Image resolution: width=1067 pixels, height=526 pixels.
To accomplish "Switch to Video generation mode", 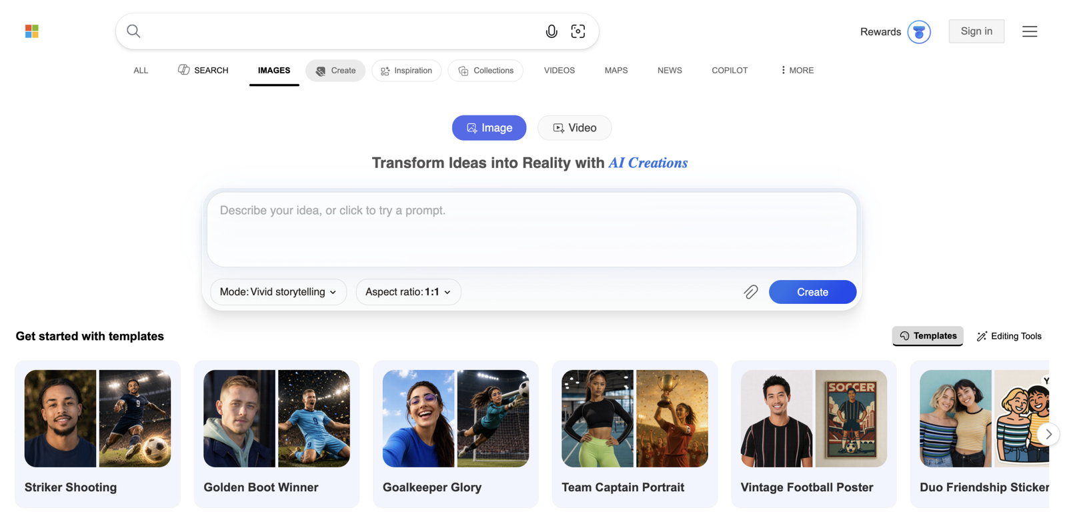I will (x=575, y=128).
